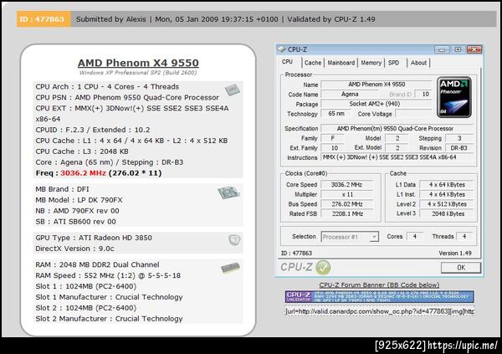The height and width of the screenshot is (354, 502).
Task: Click the RAM module icon beside RAM row
Action: tap(231, 268)
